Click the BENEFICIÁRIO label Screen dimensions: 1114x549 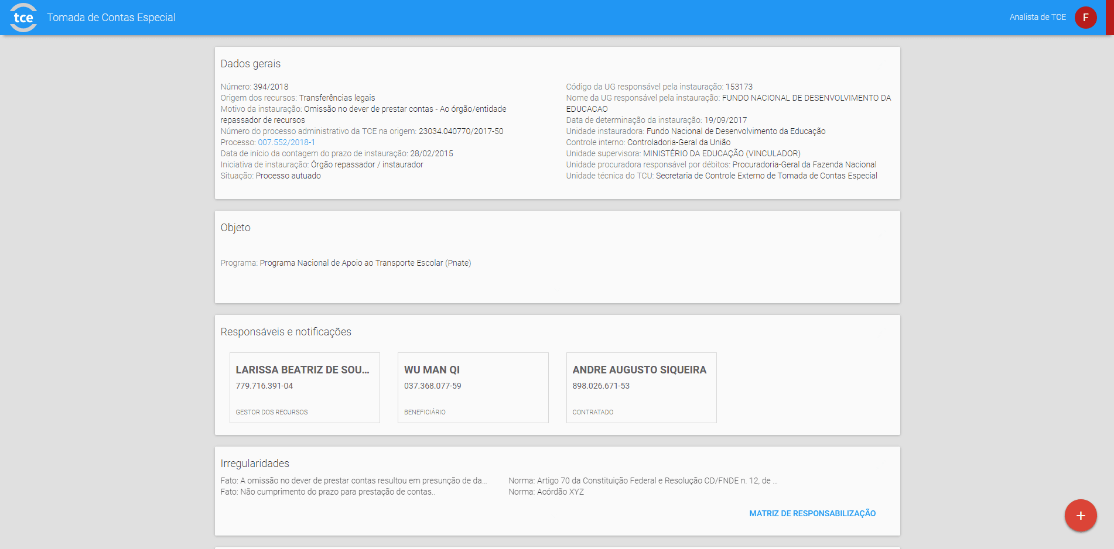(425, 412)
